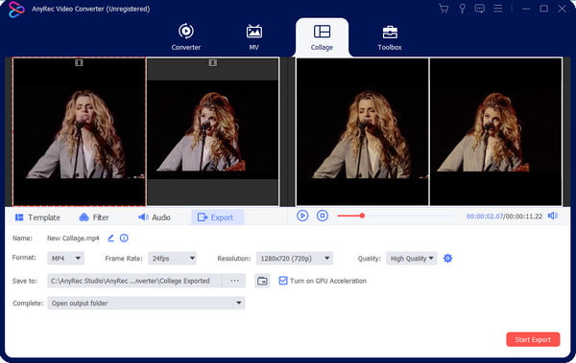Click the Start Export button

click(x=533, y=339)
